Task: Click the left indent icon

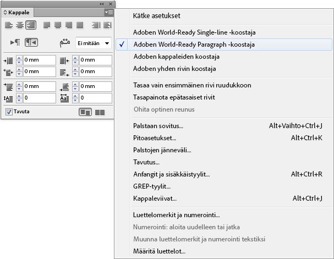Action: point(8,61)
